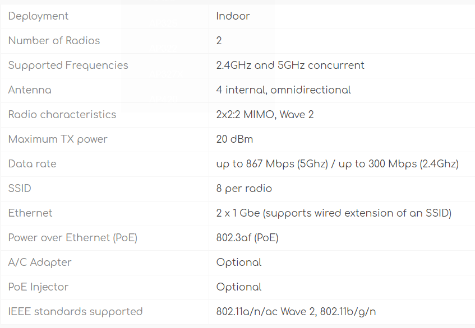
Task: Select the 2x2:2 MIMO, Wave 2 value
Action: click(265, 115)
